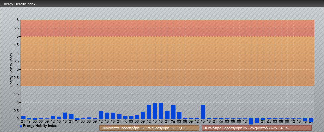Click the orange 2-to-5 warning band
This screenshot has height=132, width=324.
pos(167,61)
